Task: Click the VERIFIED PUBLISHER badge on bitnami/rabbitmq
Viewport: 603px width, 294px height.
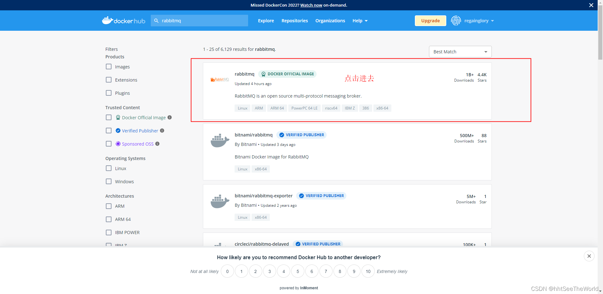Action: tap(301, 135)
